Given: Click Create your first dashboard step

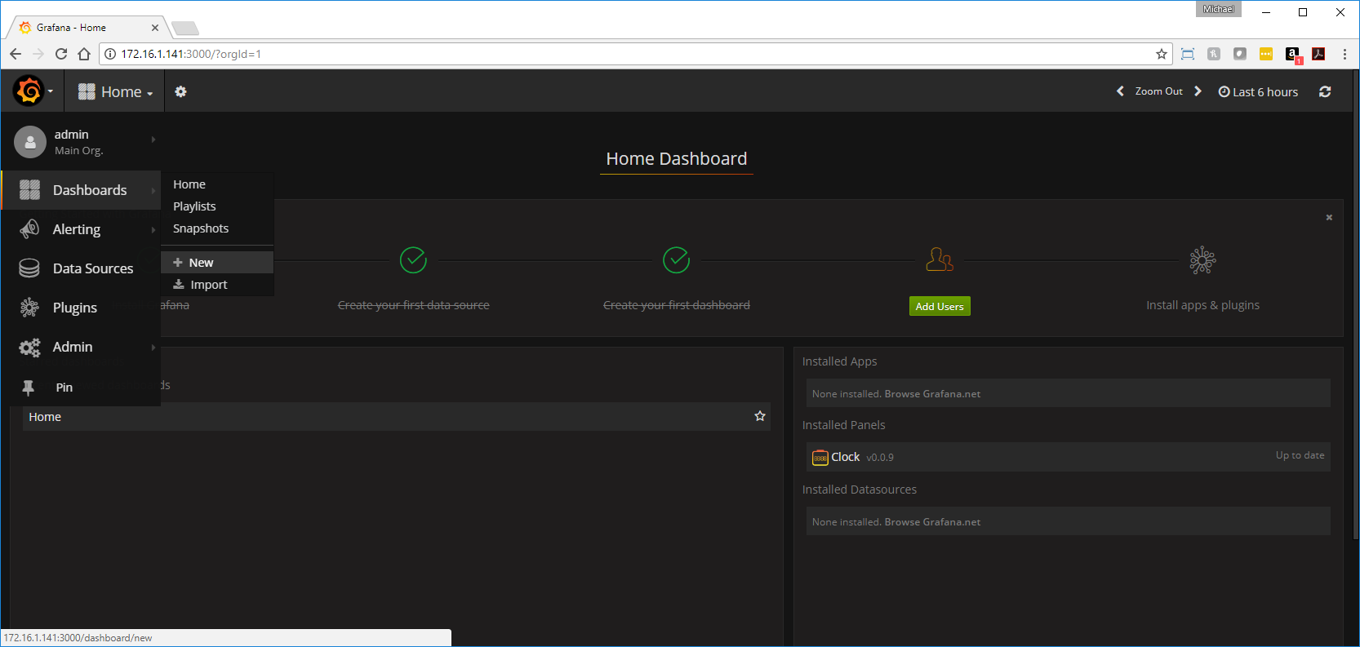Looking at the screenshot, I should 677,305.
